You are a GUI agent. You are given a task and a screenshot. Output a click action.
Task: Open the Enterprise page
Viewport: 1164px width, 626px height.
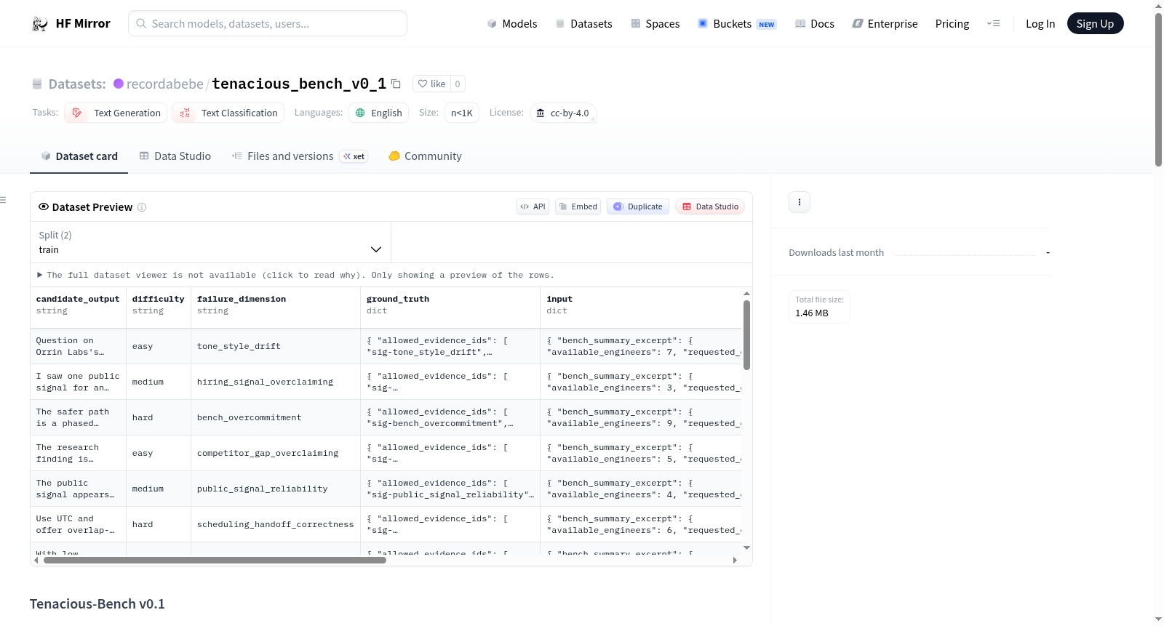pos(885,24)
